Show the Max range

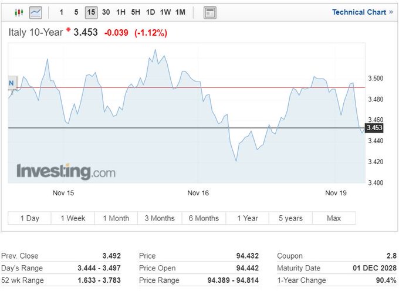(x=334, y=218)
